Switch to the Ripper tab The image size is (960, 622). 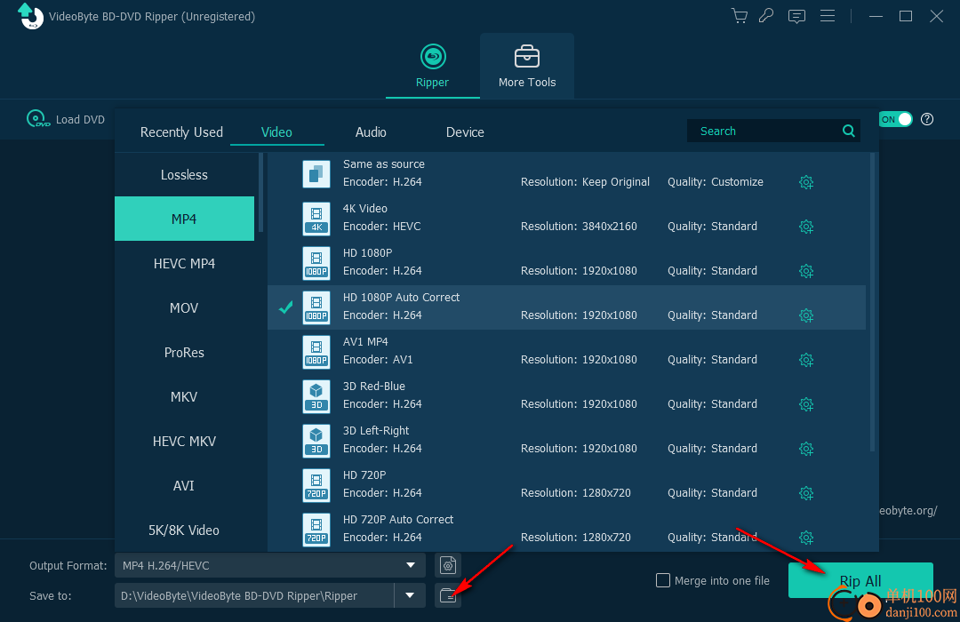pyautogui.click(x=433, y=66)
